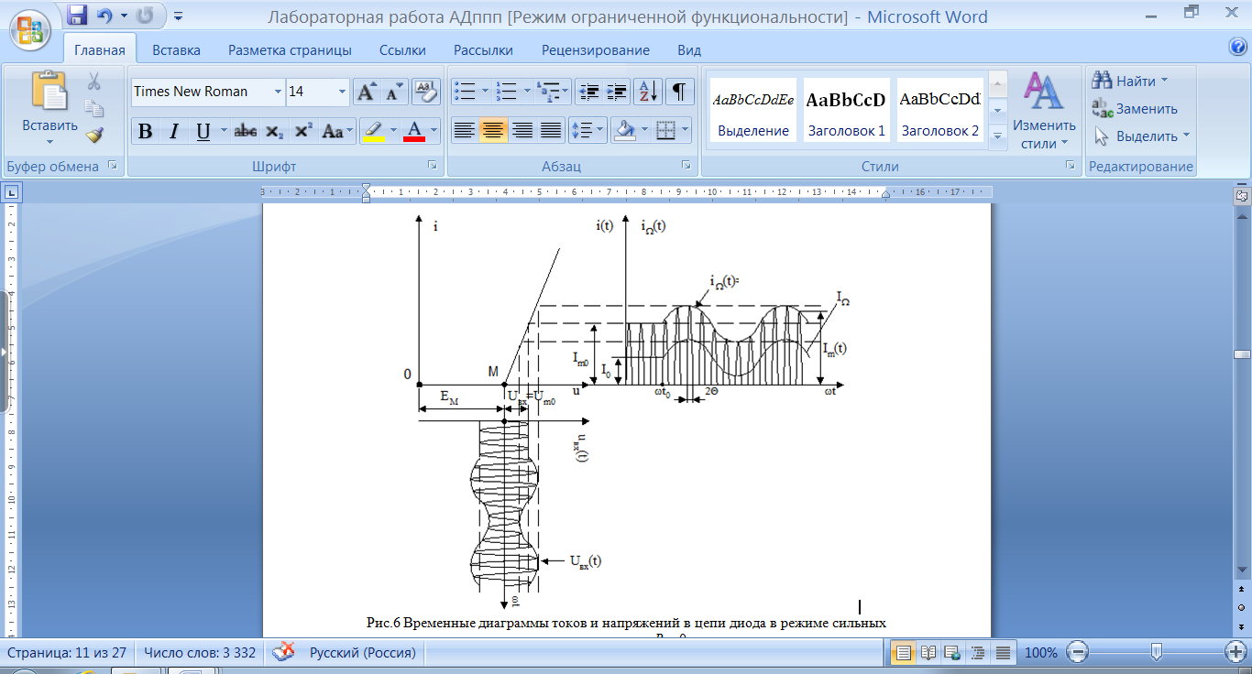Click the Вставить paste icon
1252x674 pixels.
[49, 92]
